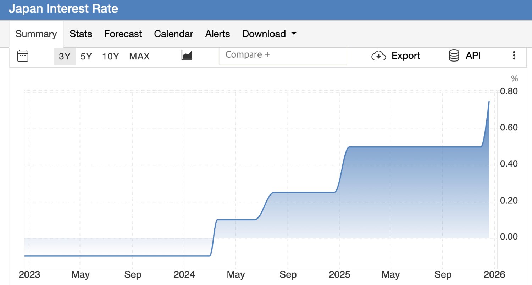Expand the Download dropdown menu
This screenshot has height=285, width=532.
point(264,34)
